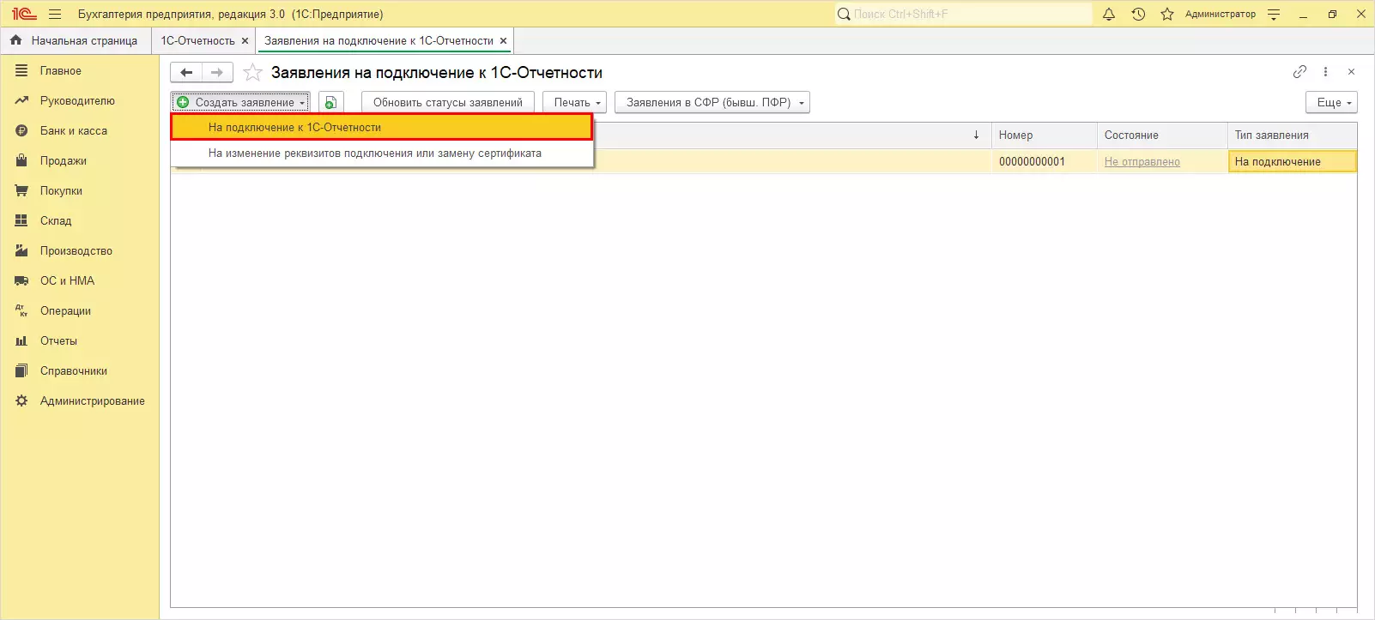1375x620 pixels.
Task: Open notifications bell icon
Action: click(x=1109, y=14)
